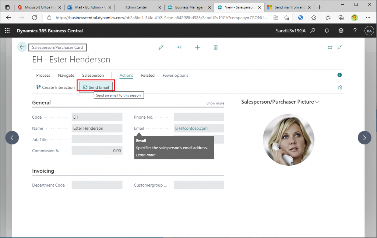377x238 pixels.
Task: Expand the Salesperson/Purchaser Picture dropdown chevron
Action: click(317, 102)
